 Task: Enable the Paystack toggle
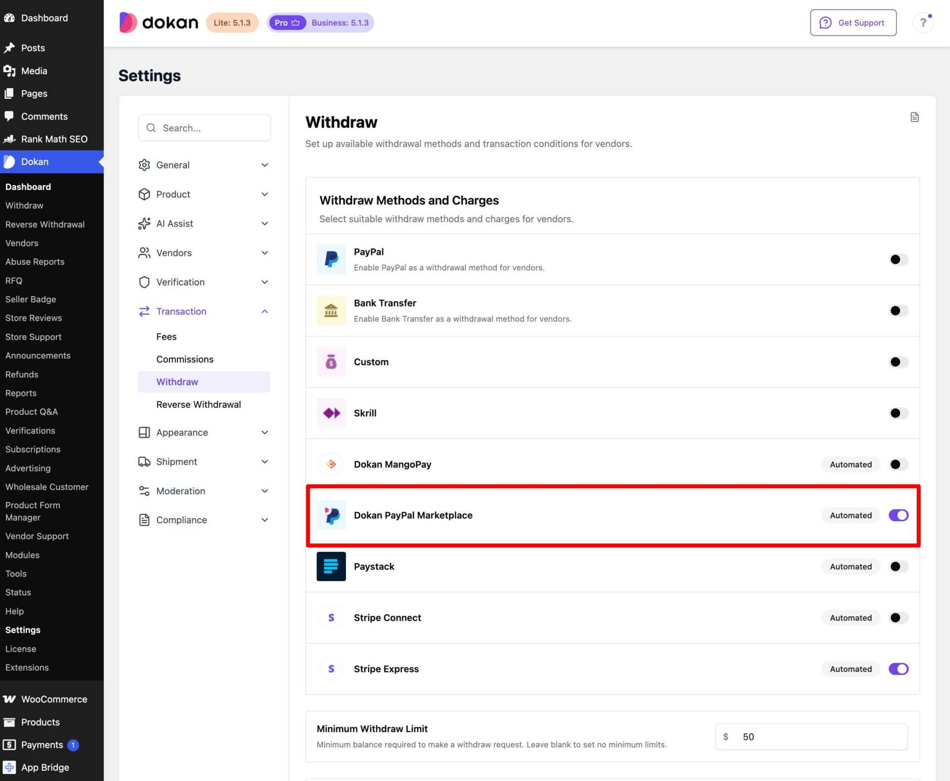(x=899, y=567)
